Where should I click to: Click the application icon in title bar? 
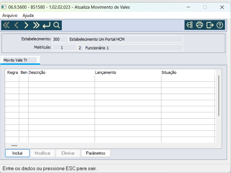pyautogui.click(x=4, y=7)
